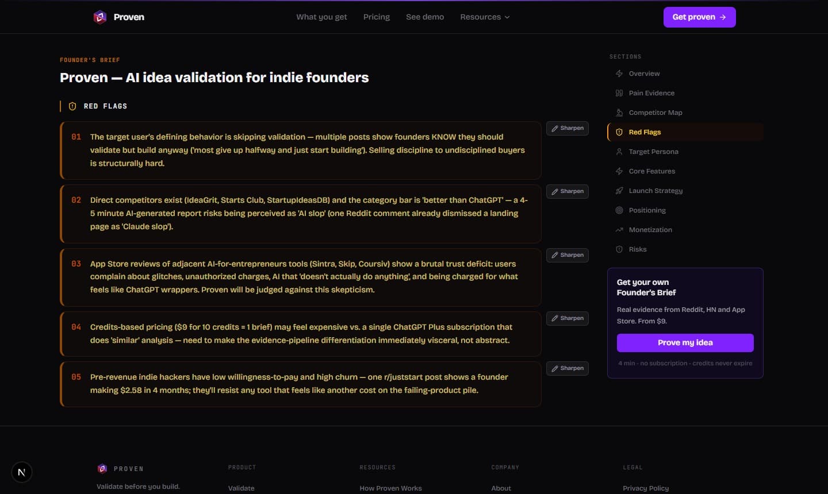Go to the Competitor Map section

685,113
